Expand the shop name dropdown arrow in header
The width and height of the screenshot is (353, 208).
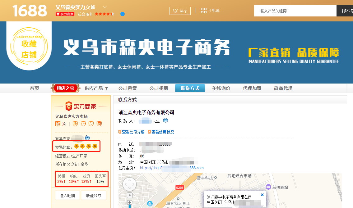pyautogui.click(x=105, y=7)
